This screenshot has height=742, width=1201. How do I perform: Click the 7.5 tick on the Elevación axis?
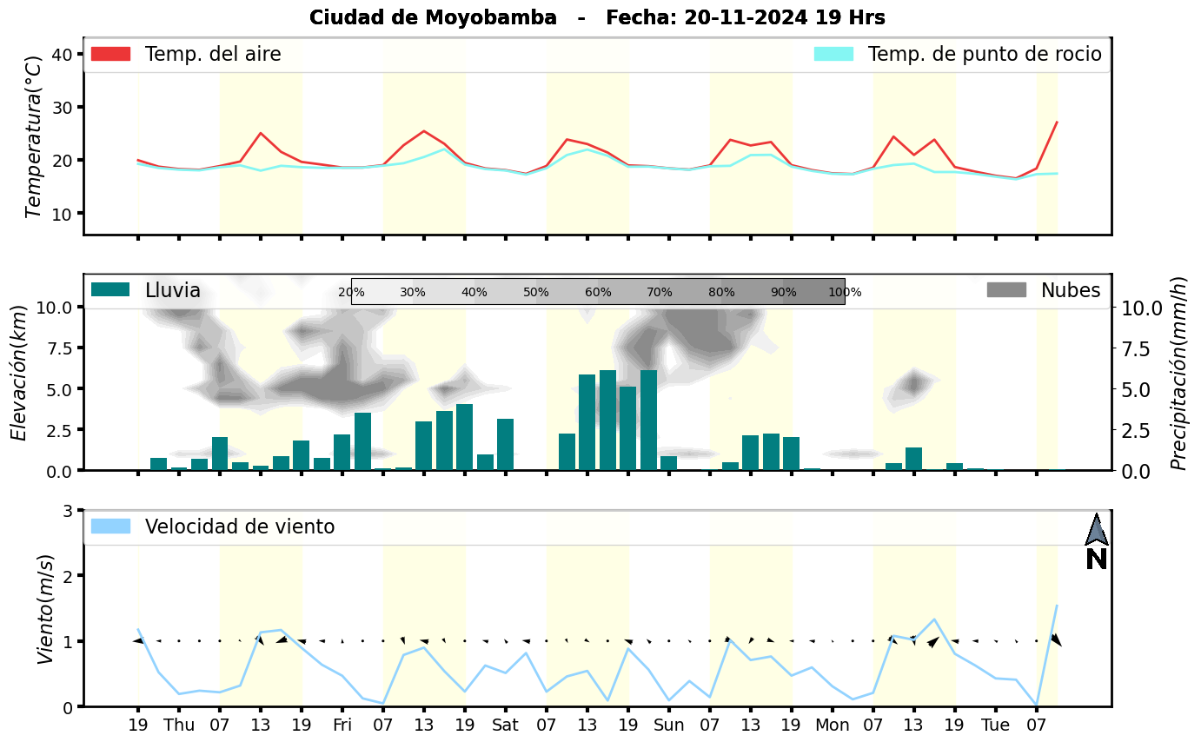point(58,348)
